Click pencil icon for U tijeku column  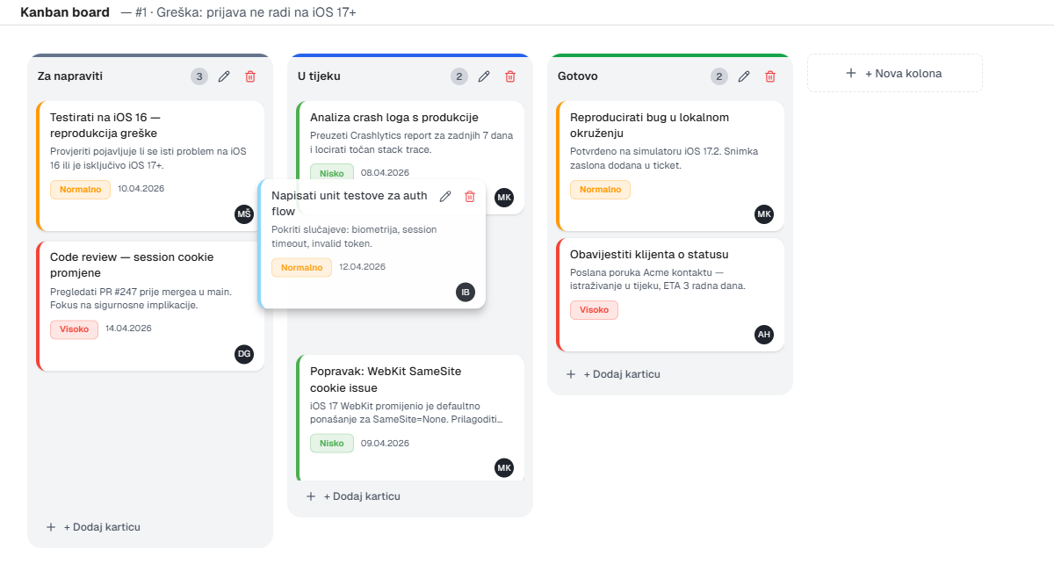coord(484,76)
